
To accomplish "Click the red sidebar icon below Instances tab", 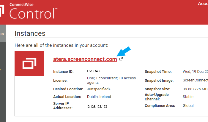I will (1, 52).
